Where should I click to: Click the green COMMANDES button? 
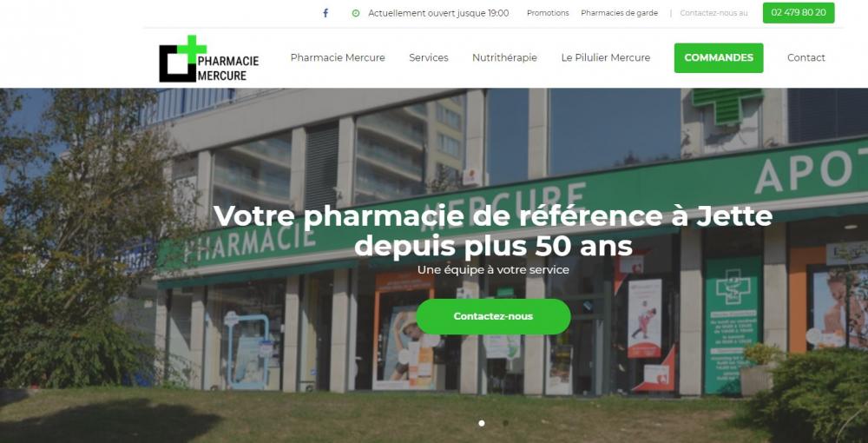(x=719, y=57)
